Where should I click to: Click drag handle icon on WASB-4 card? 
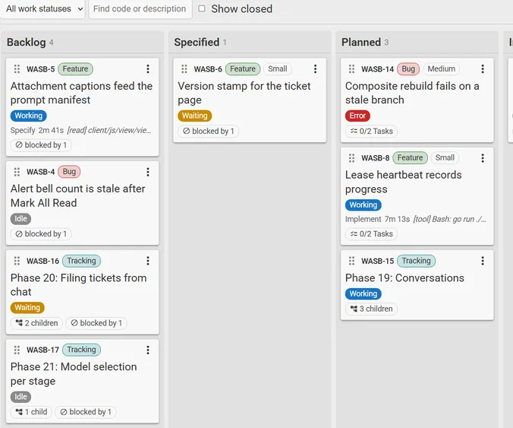(17, 172)
